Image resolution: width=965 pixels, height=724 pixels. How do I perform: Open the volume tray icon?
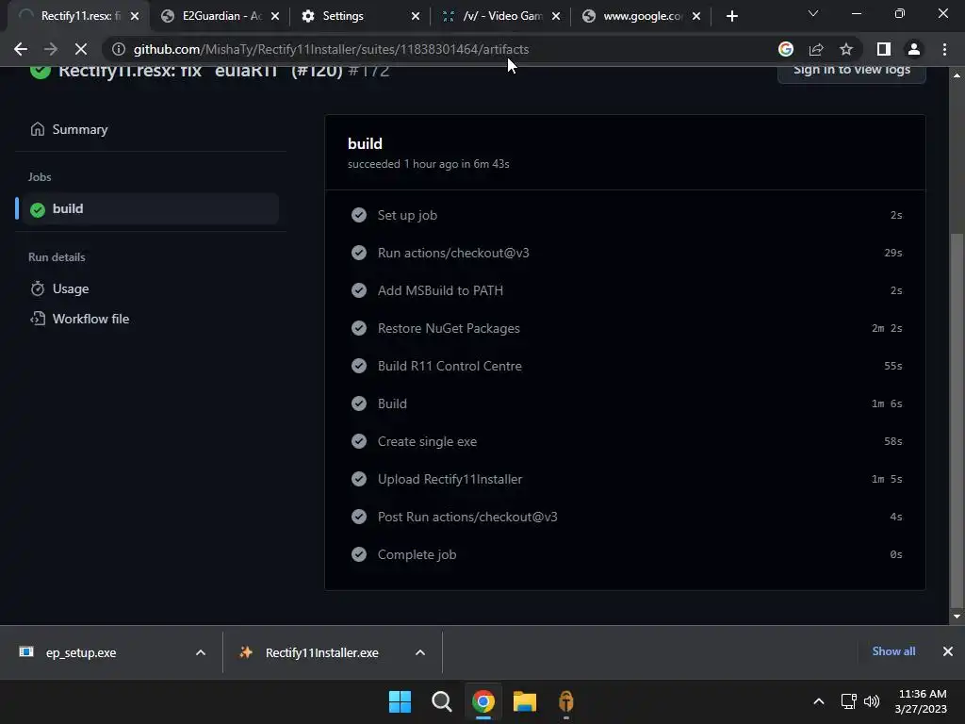coord(872,701)
